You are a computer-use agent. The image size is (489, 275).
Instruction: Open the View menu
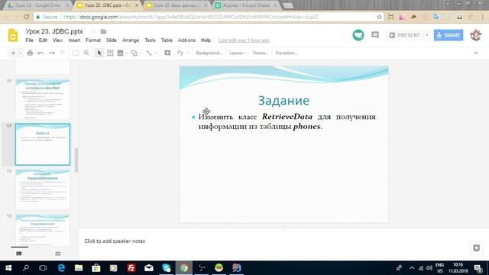coord(58,40)
